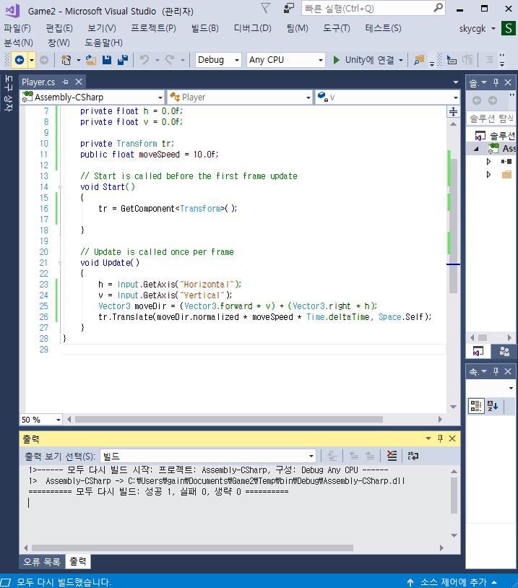The width and height of the screenshot is (518, 588).
Task: Click the Unity에 연결 button
Action: pyautogui.click(x=363, y=60)
